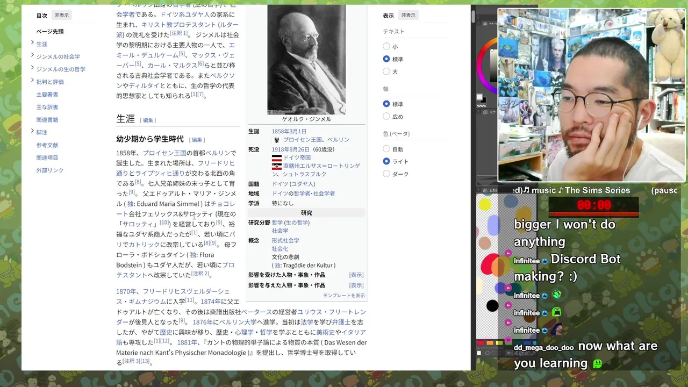Open the シュトラスブルク link

[304, 174]
